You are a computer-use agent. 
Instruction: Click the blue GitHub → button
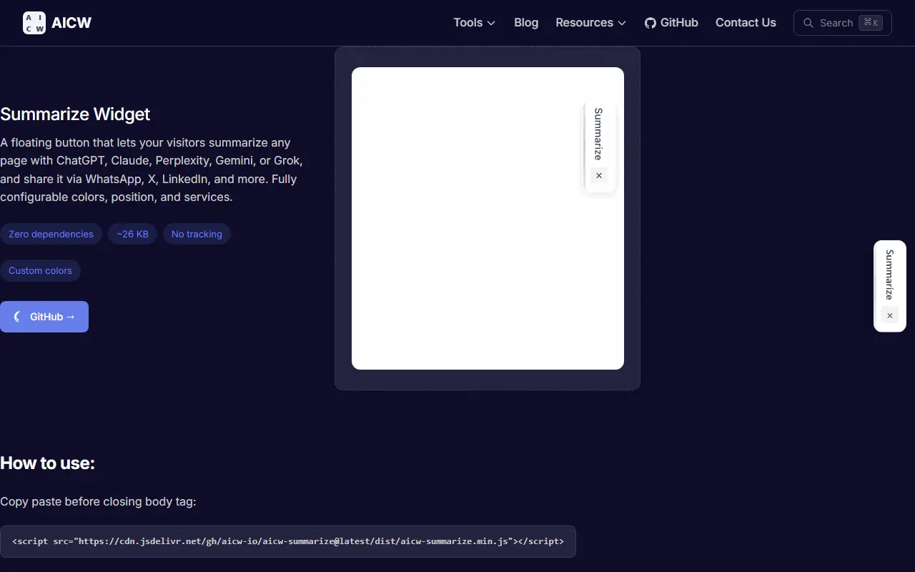[44, 317]
